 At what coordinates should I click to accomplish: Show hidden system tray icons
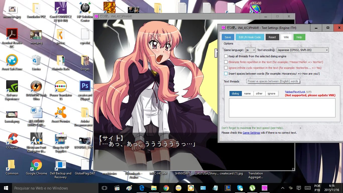pos(283,188)
